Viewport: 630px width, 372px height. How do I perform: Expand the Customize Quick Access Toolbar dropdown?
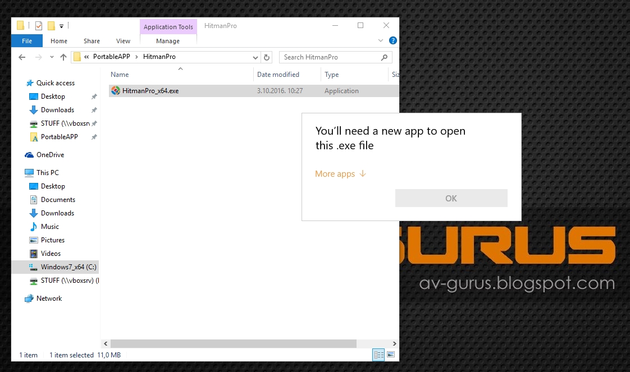coord(61,26)
